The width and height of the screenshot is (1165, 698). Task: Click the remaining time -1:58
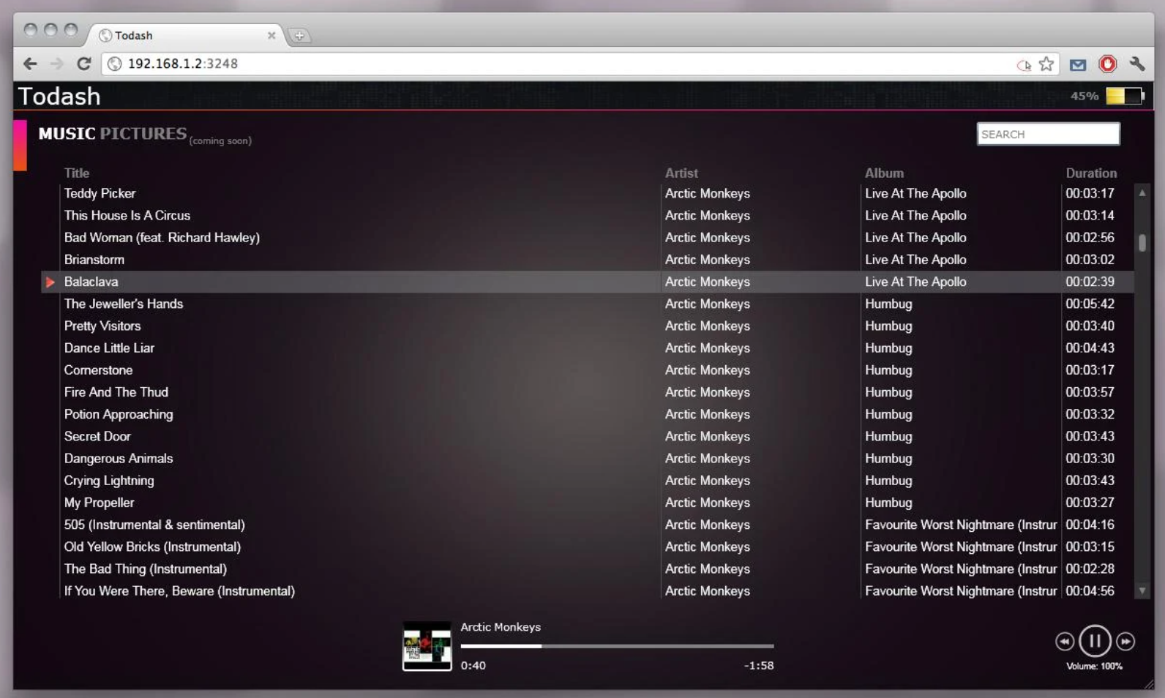pyautogui.click(x=759, y=665)
